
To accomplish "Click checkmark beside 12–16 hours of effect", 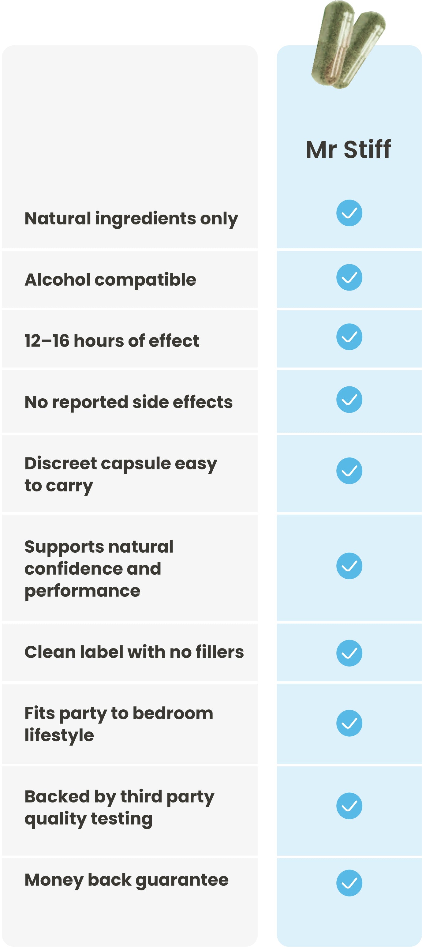I will (x=349, y=337).
